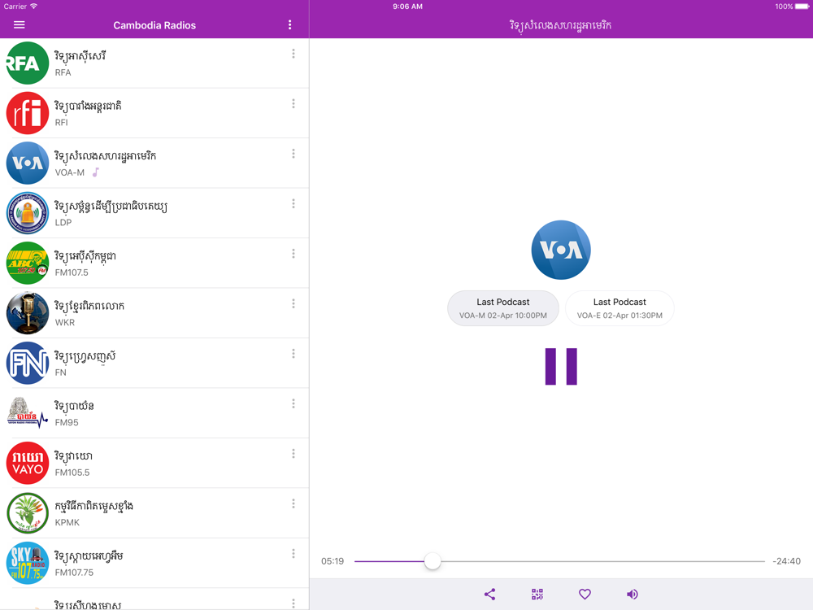Tap the battery indicator in status bar
This screenshot has height=610, width=813.
tap(802, 7)
